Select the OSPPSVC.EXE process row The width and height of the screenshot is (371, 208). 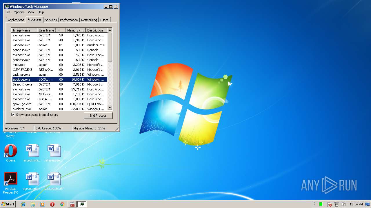(x=59, y=70)
